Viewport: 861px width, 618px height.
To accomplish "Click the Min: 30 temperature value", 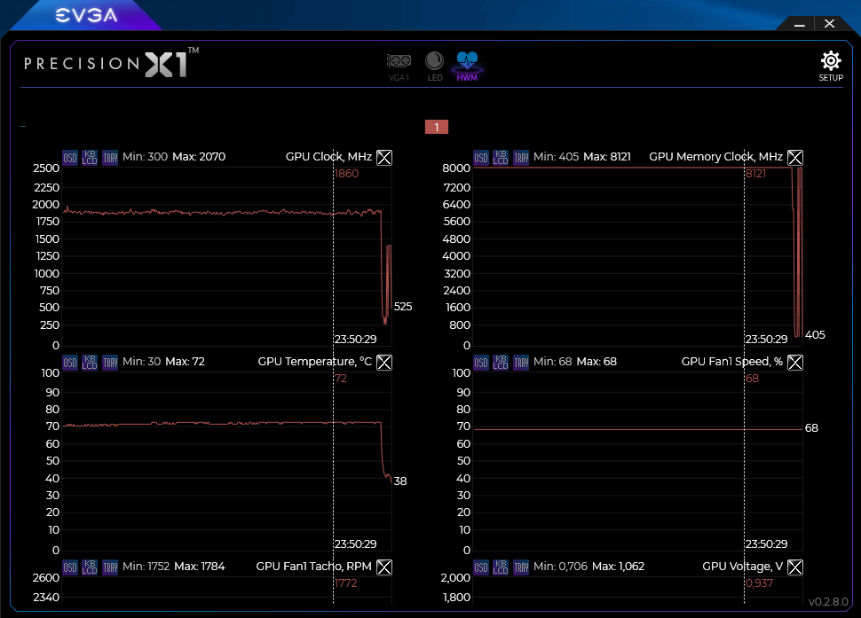I will 142,362.
